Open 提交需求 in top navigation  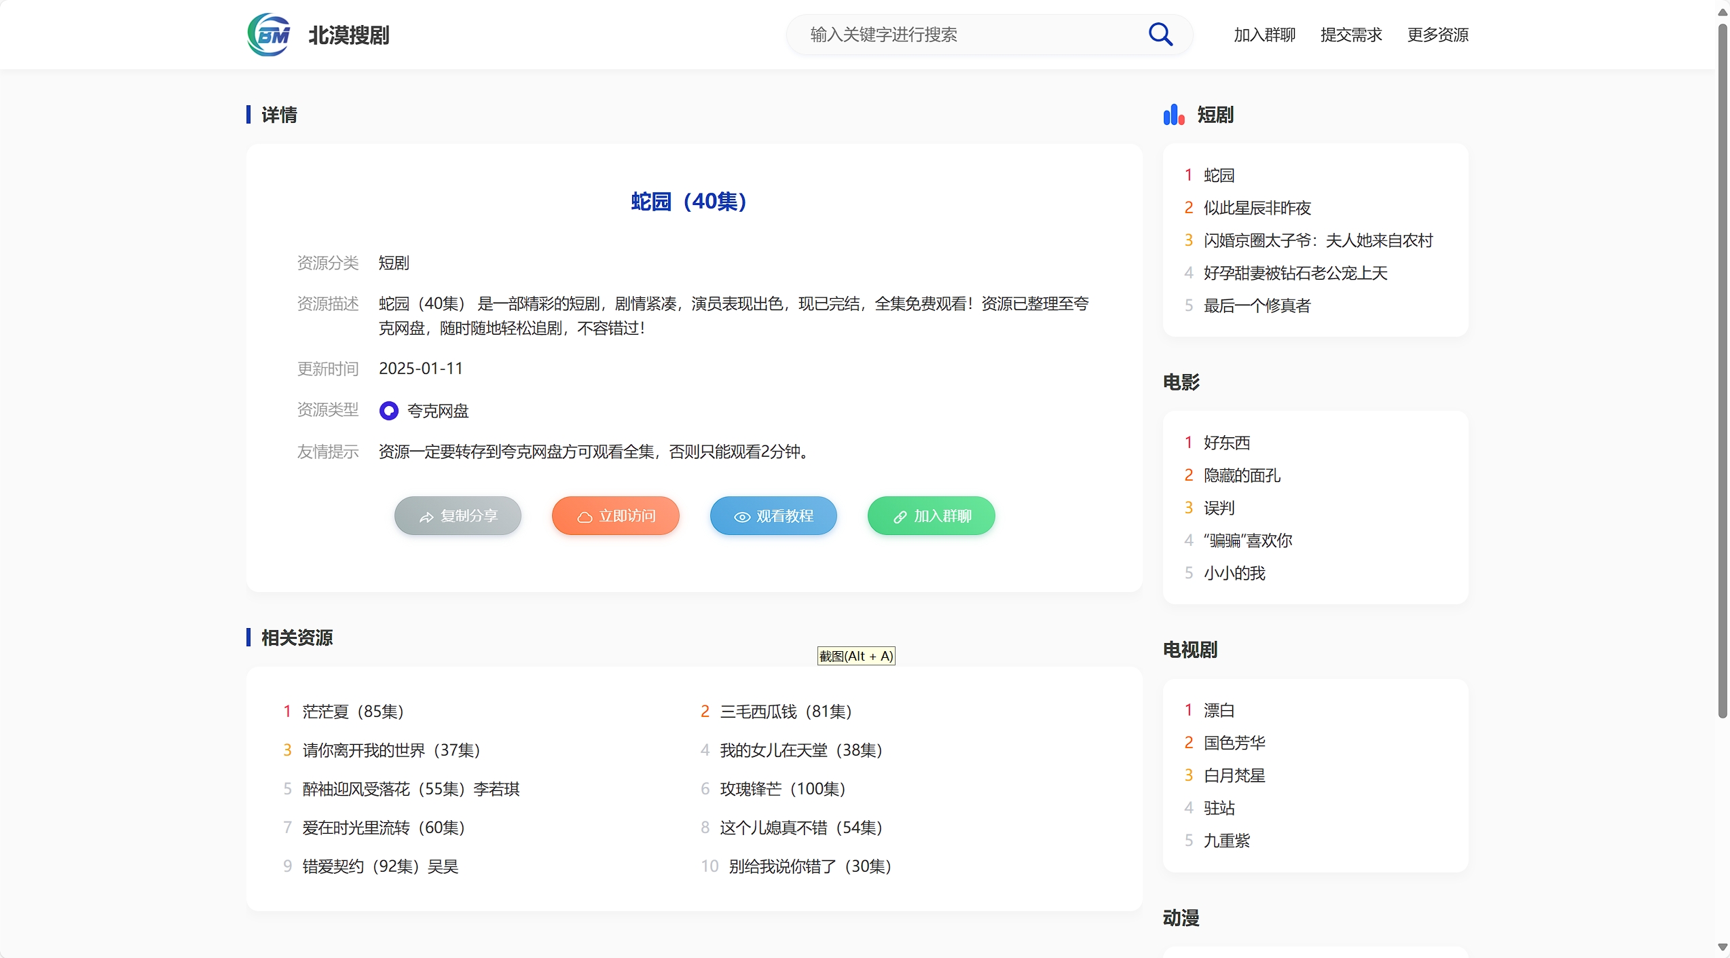pos(1351,35)
